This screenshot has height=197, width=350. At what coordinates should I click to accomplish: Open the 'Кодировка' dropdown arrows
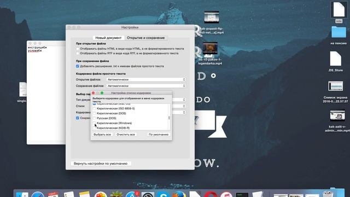(x=184, y=112)
